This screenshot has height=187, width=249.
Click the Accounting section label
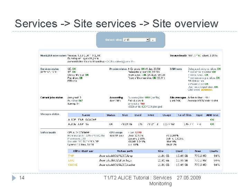point(116,98)
